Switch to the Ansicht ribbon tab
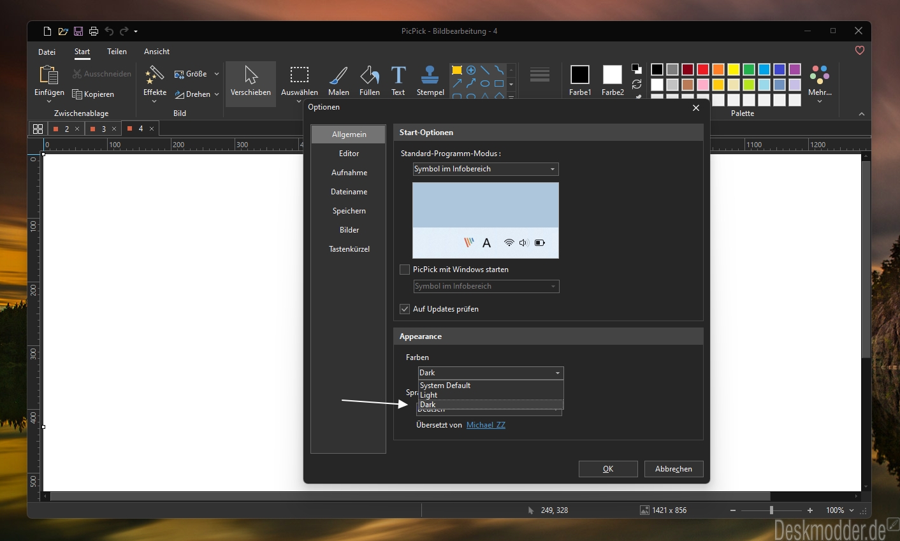The width and height of the screenshot is (900, 541). [157, 52]
